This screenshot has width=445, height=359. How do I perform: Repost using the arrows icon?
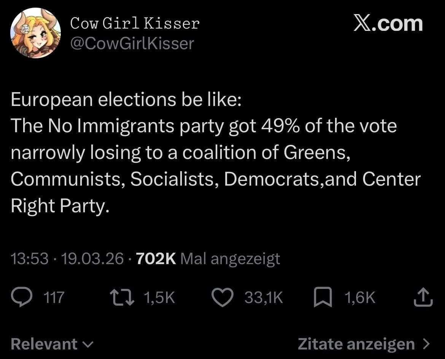tap(121, 298)
